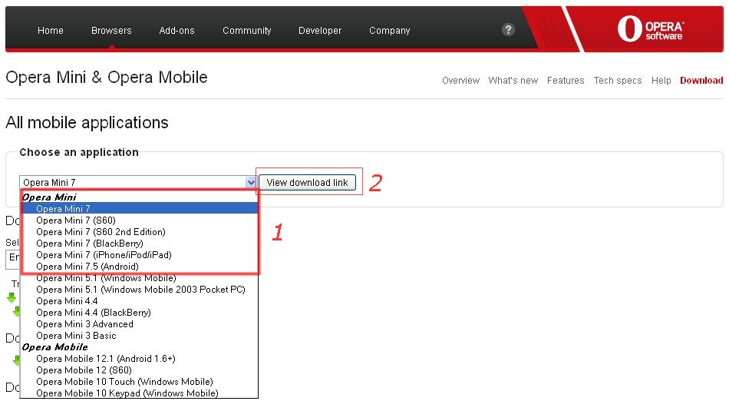Collapse the application dropdown using its arrow

point(251,182)
